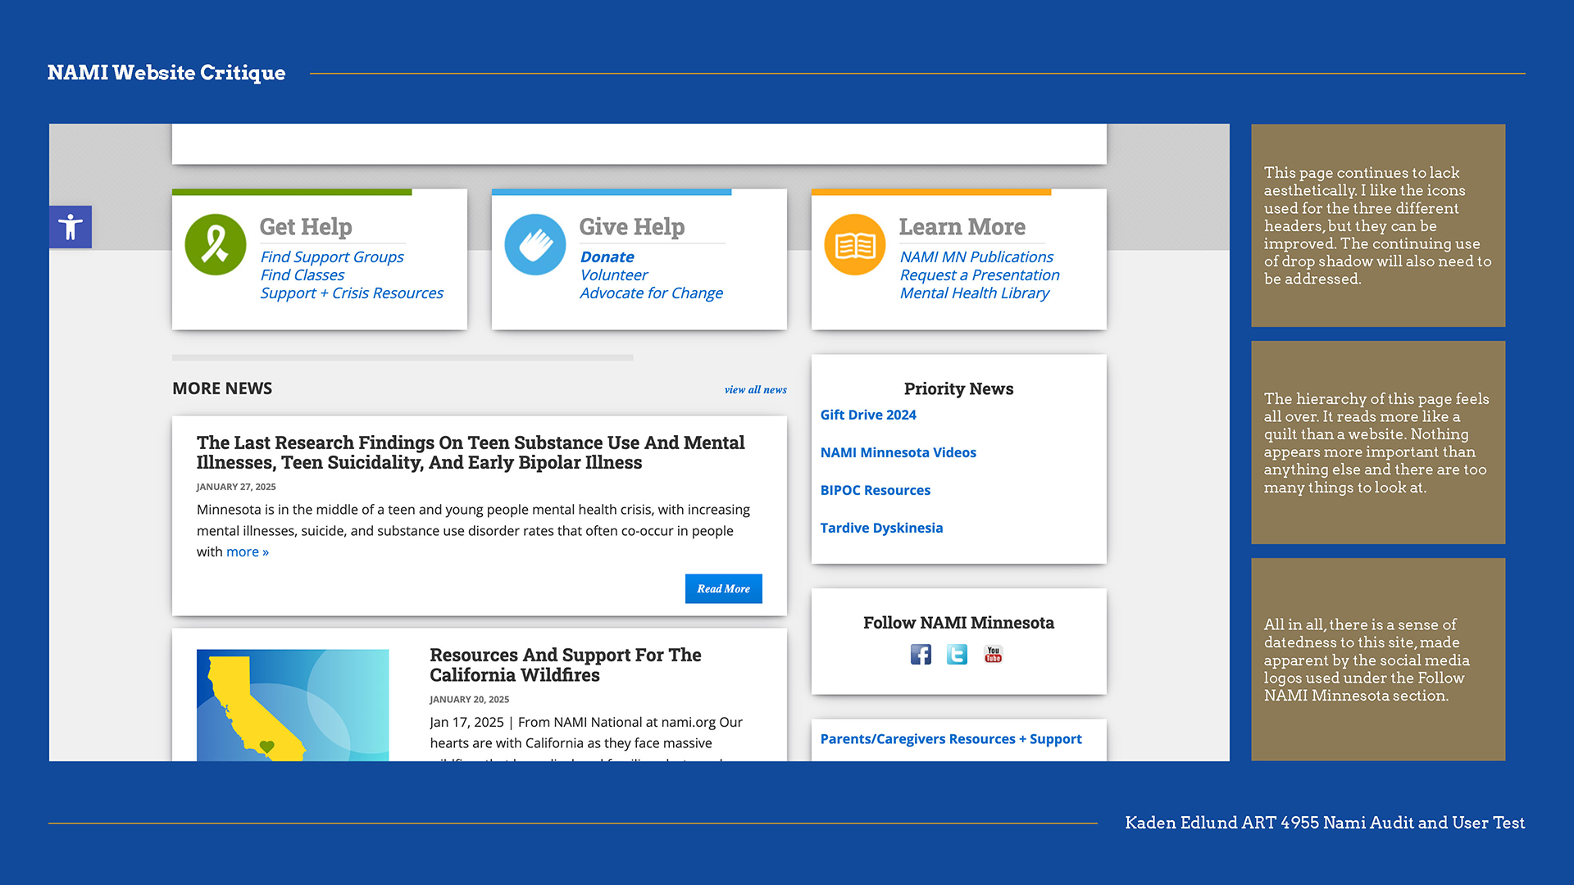Open the accessibility widget icon
Image resolution: width=1574 pixels, height=885 pixels.
pyautogui.click(x=71, y=227)
